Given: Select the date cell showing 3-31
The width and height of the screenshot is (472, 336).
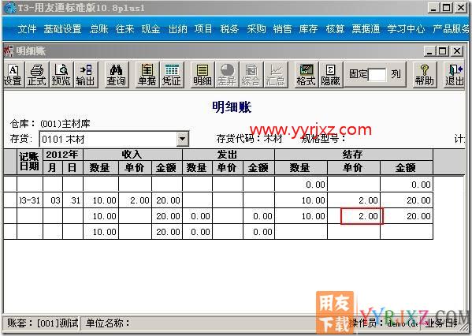Looking at the screenshot, I should tap(29, 200).
